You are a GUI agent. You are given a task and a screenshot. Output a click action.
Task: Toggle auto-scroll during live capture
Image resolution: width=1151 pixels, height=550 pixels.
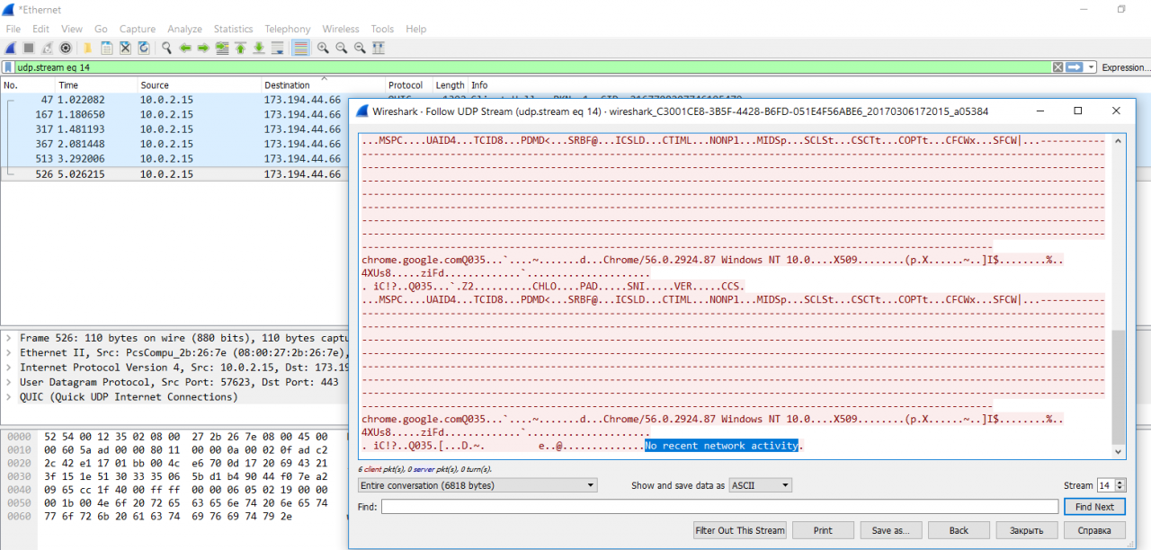click(x=277, y=48)
